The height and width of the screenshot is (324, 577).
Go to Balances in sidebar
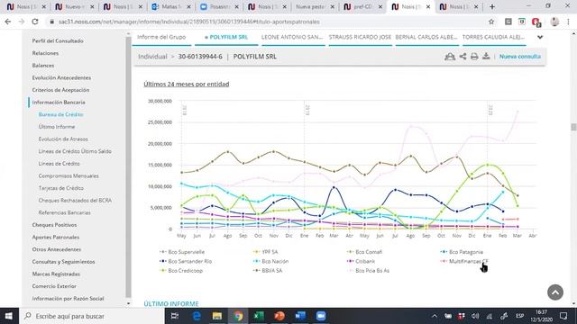click(x=43, y=66)
